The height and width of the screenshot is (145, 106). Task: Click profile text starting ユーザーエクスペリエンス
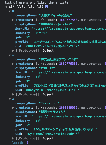pos(69,42)
